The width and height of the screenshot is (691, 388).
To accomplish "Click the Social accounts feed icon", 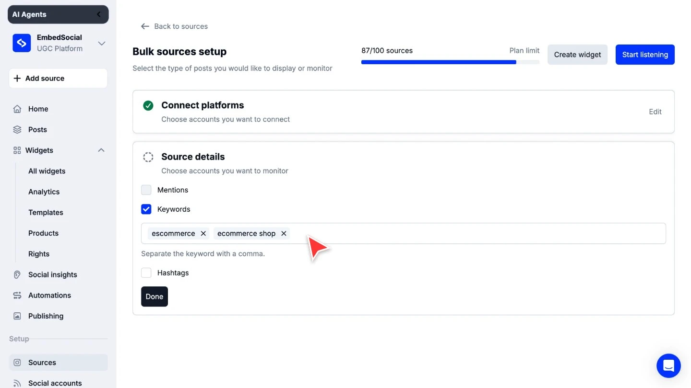I will 17,383.
